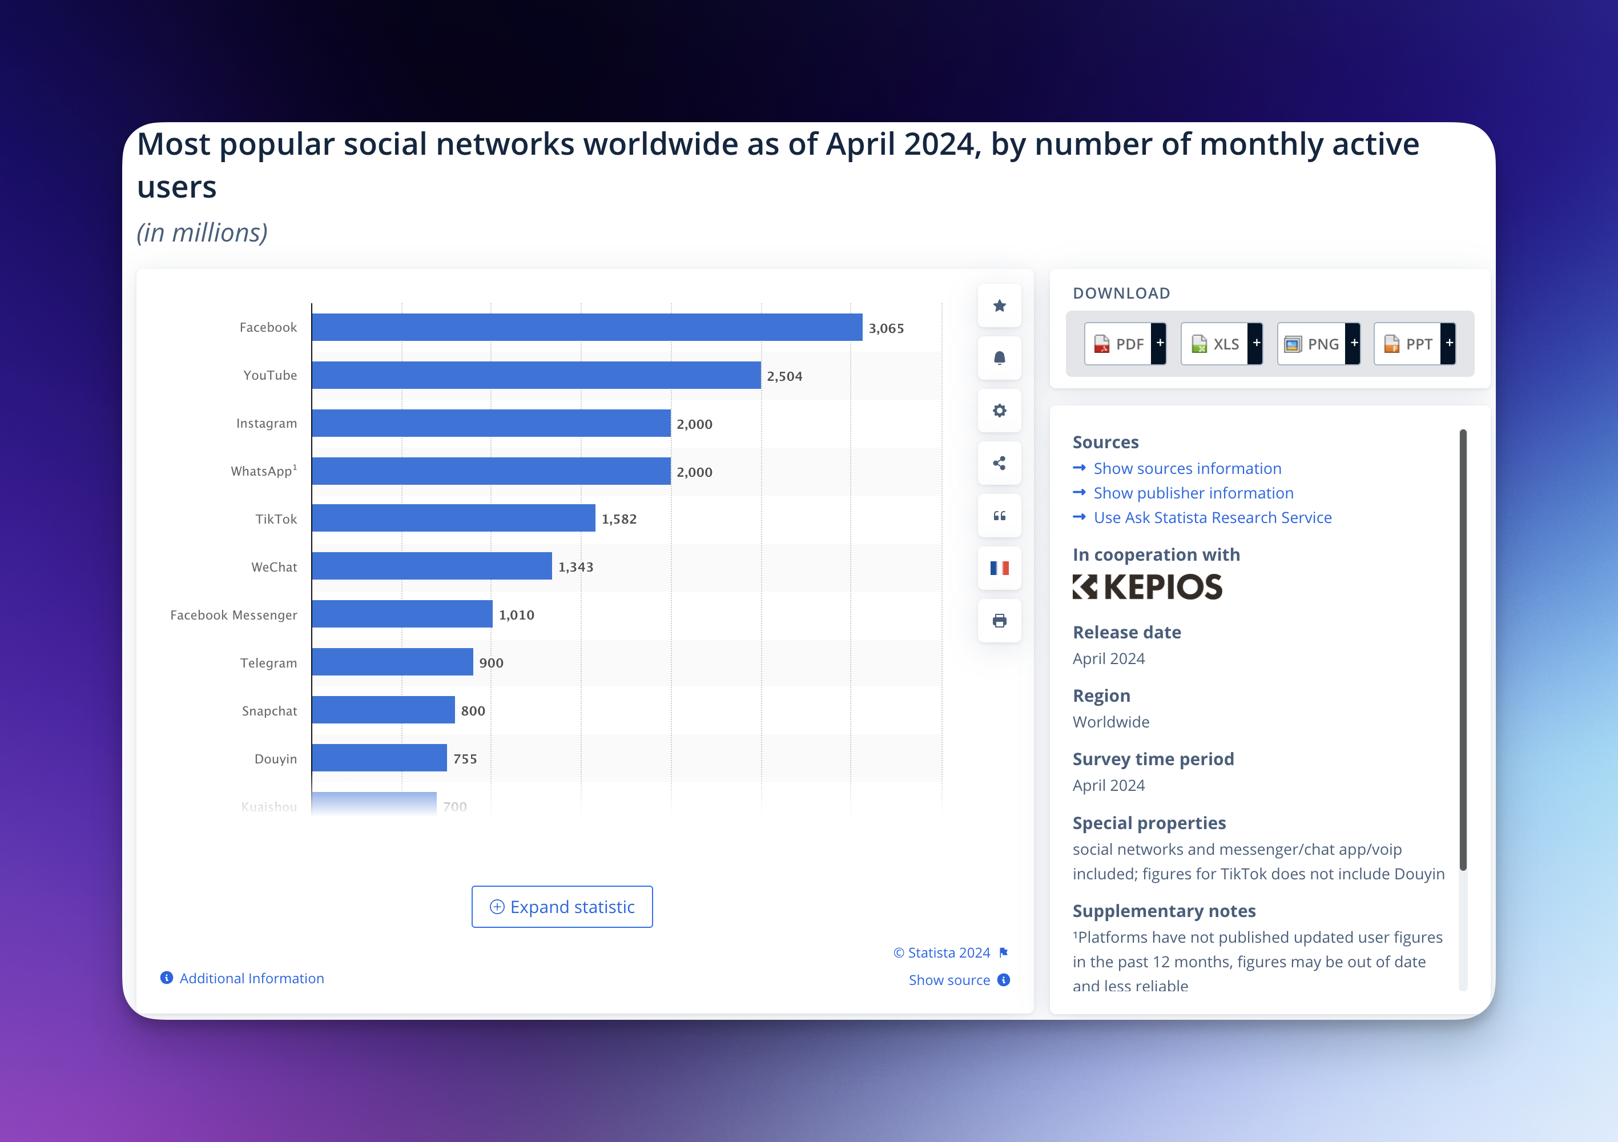The height and width of the screenshot is (1142, 1618).
Task: Click the Release date heading
Action: pyautogui.click(x=1127, y=632)
